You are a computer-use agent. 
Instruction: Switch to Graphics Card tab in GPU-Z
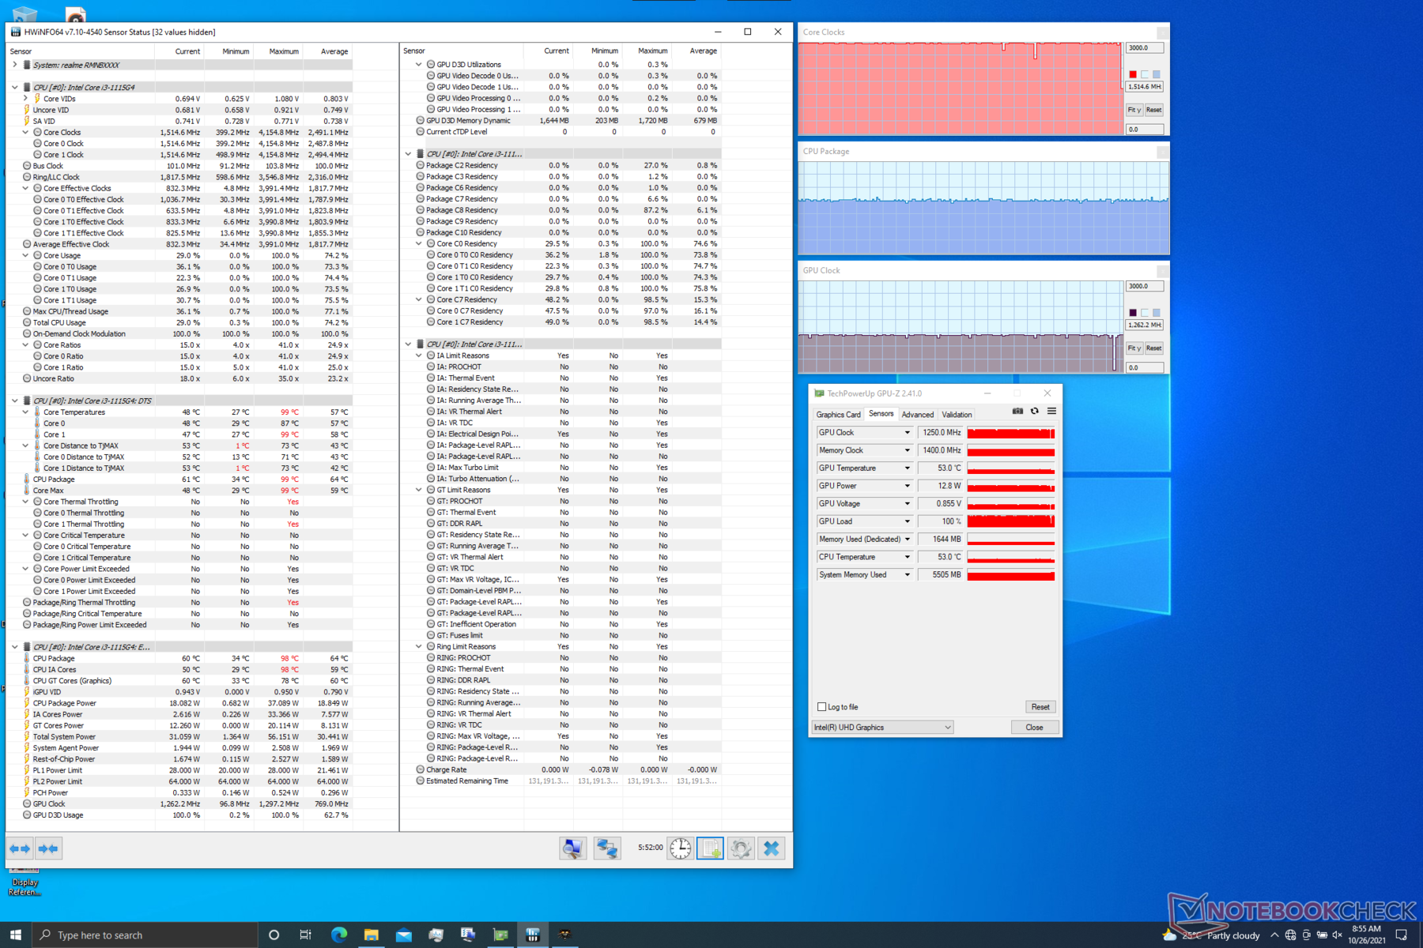pos(838,415)
